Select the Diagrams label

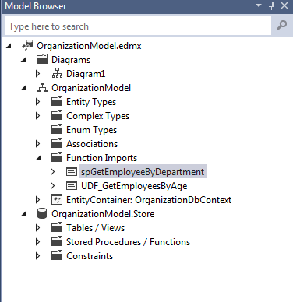point(71,60)
